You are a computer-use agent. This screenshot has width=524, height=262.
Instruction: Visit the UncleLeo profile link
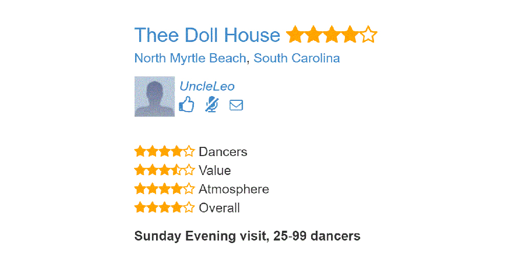tap(207, 86)
